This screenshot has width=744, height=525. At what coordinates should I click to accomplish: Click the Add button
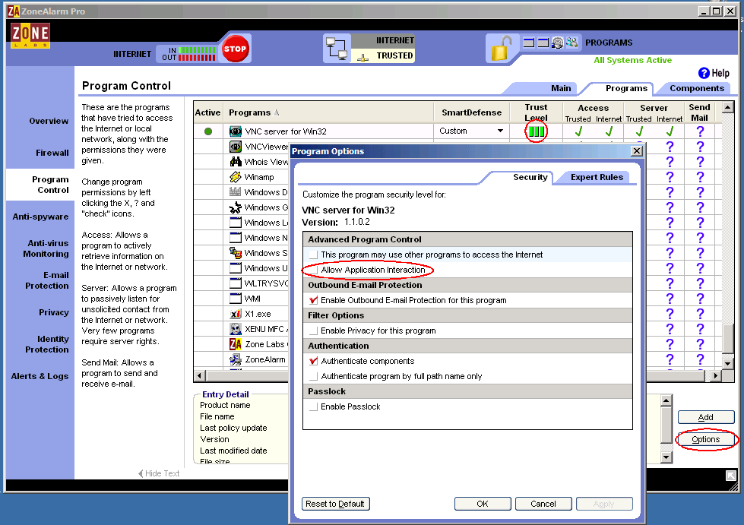(x=705, y=417)
